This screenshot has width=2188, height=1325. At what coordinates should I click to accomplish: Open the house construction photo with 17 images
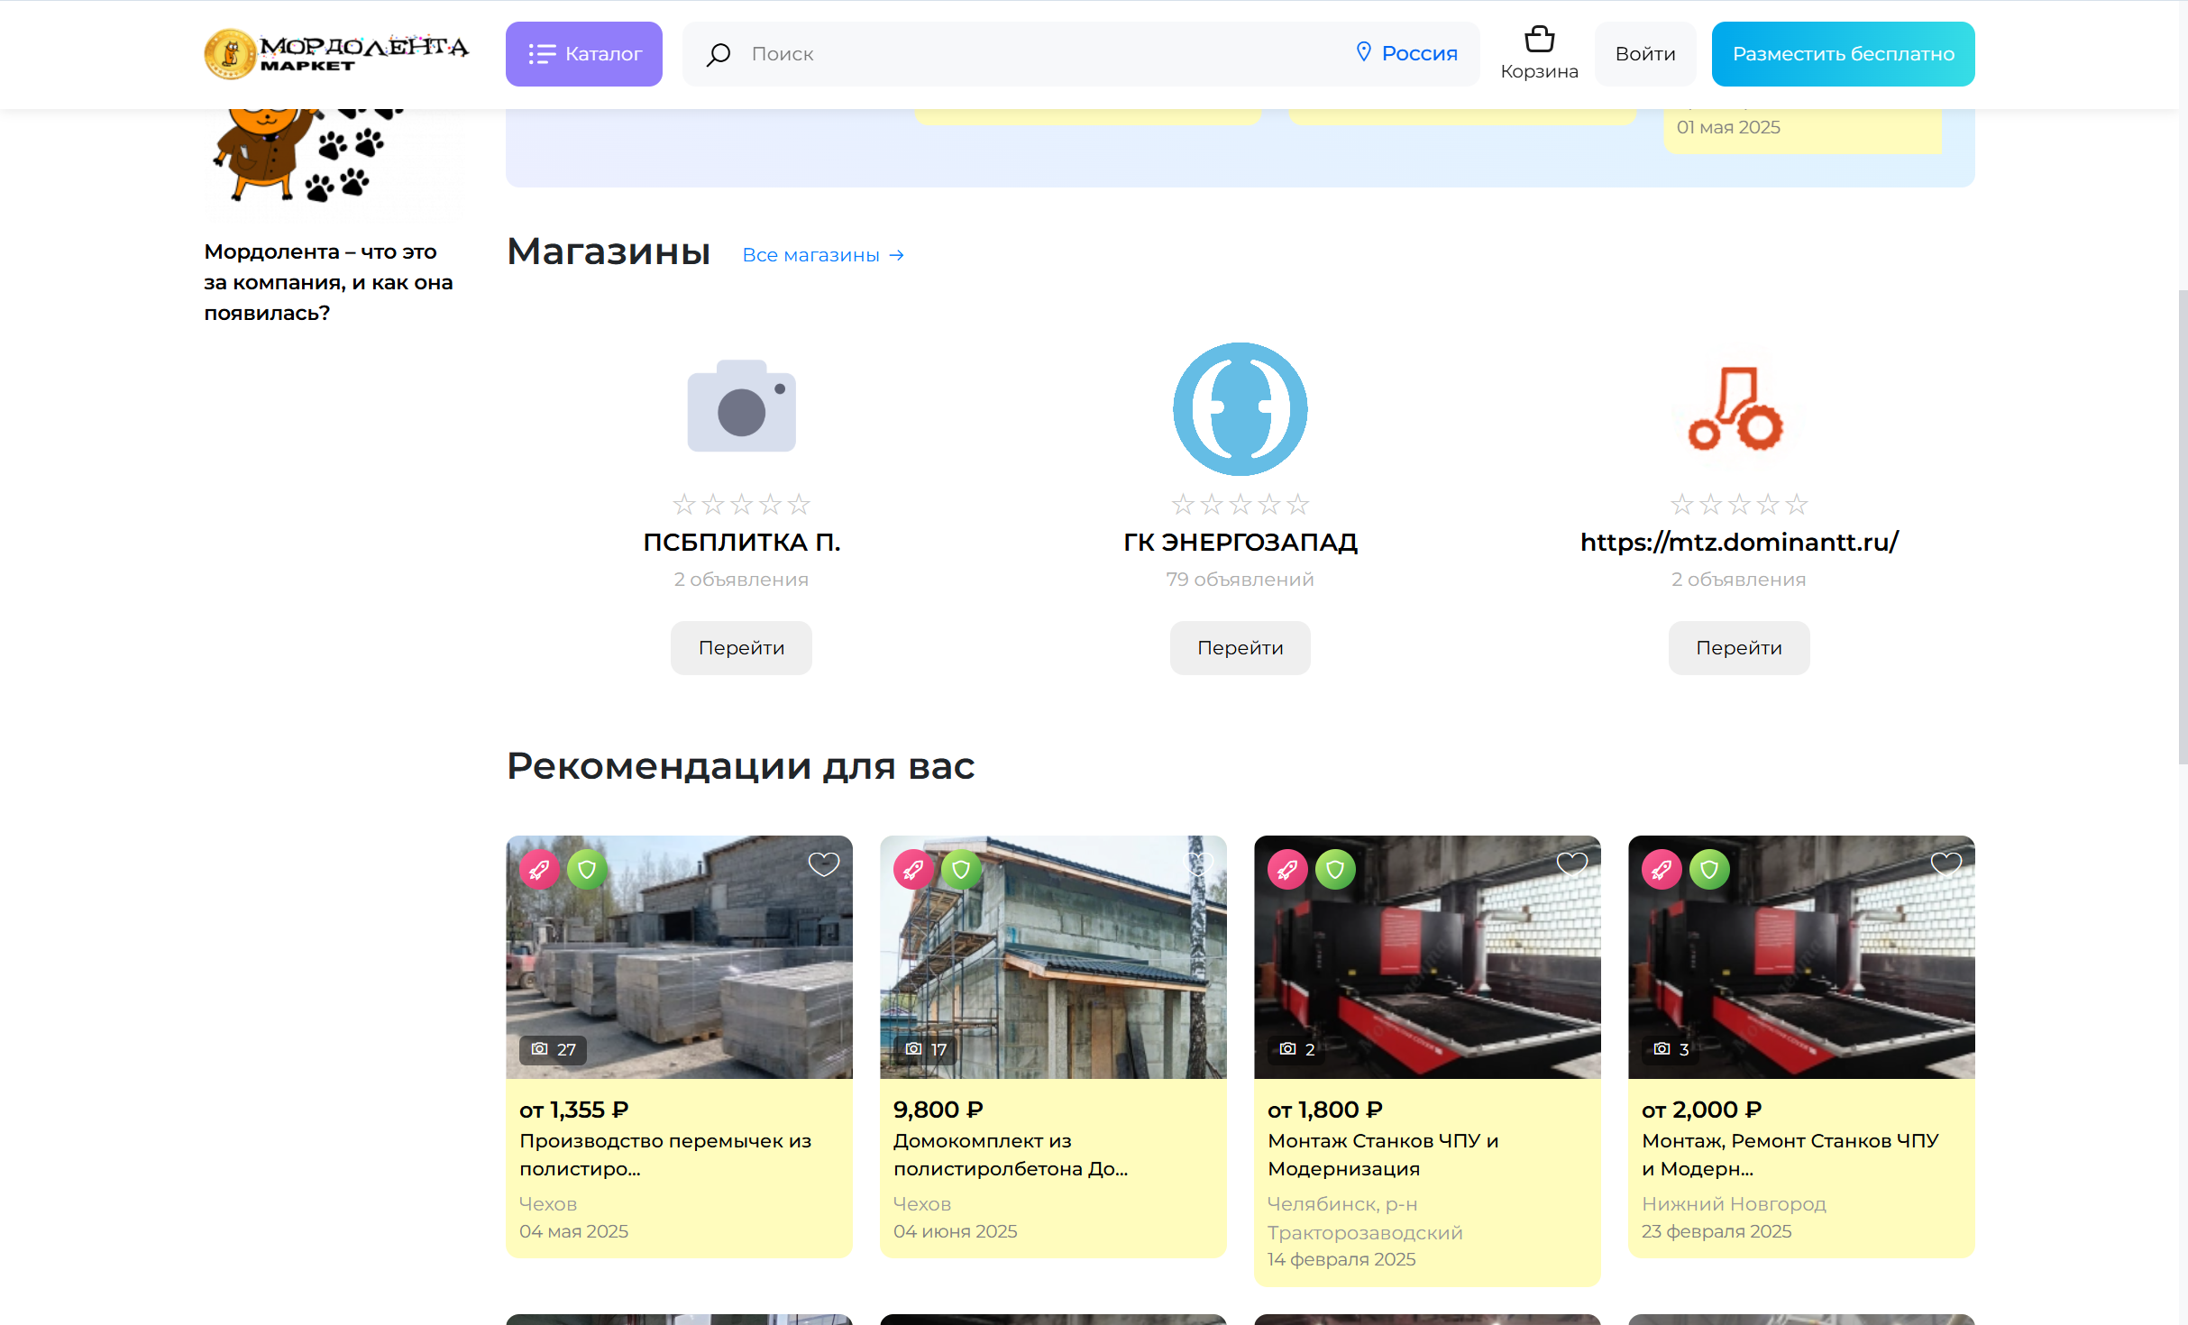[x=1053, y=956]
